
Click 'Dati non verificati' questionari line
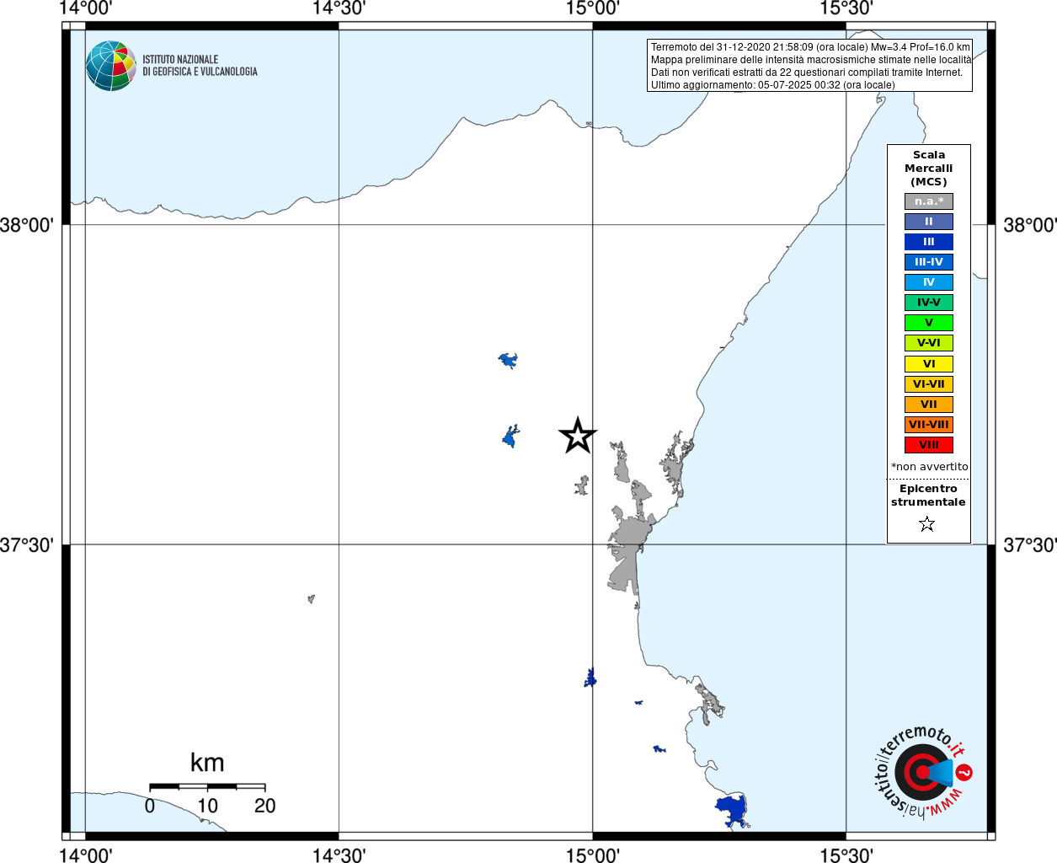[806, 72]
